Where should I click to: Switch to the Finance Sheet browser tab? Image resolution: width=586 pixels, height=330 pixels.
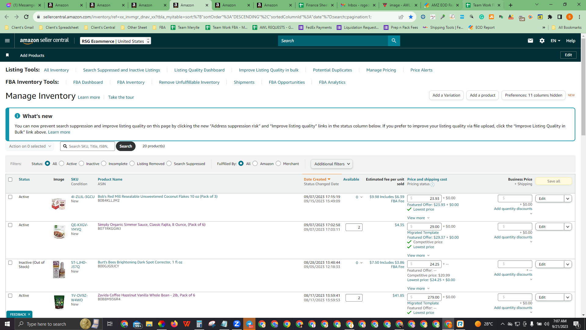317,5
